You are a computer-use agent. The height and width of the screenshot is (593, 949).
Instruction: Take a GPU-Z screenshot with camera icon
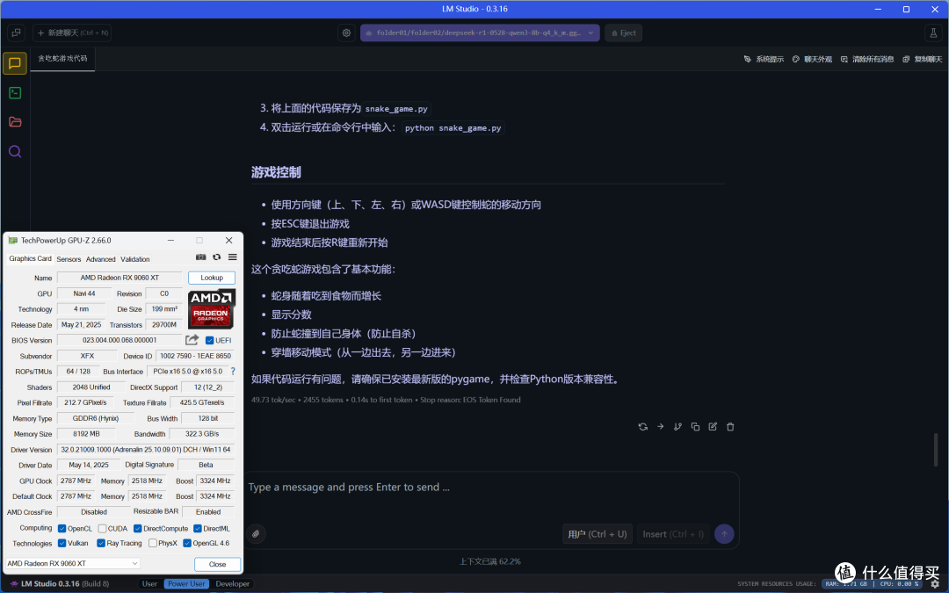(201, 257)
